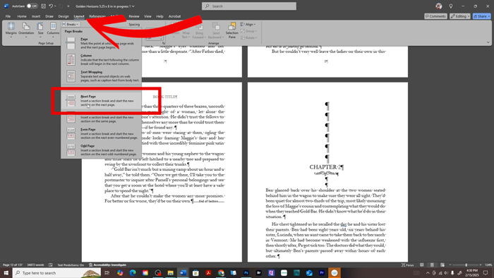Switch to the Insert tab
Screen dimensions: 494x278
36,16
